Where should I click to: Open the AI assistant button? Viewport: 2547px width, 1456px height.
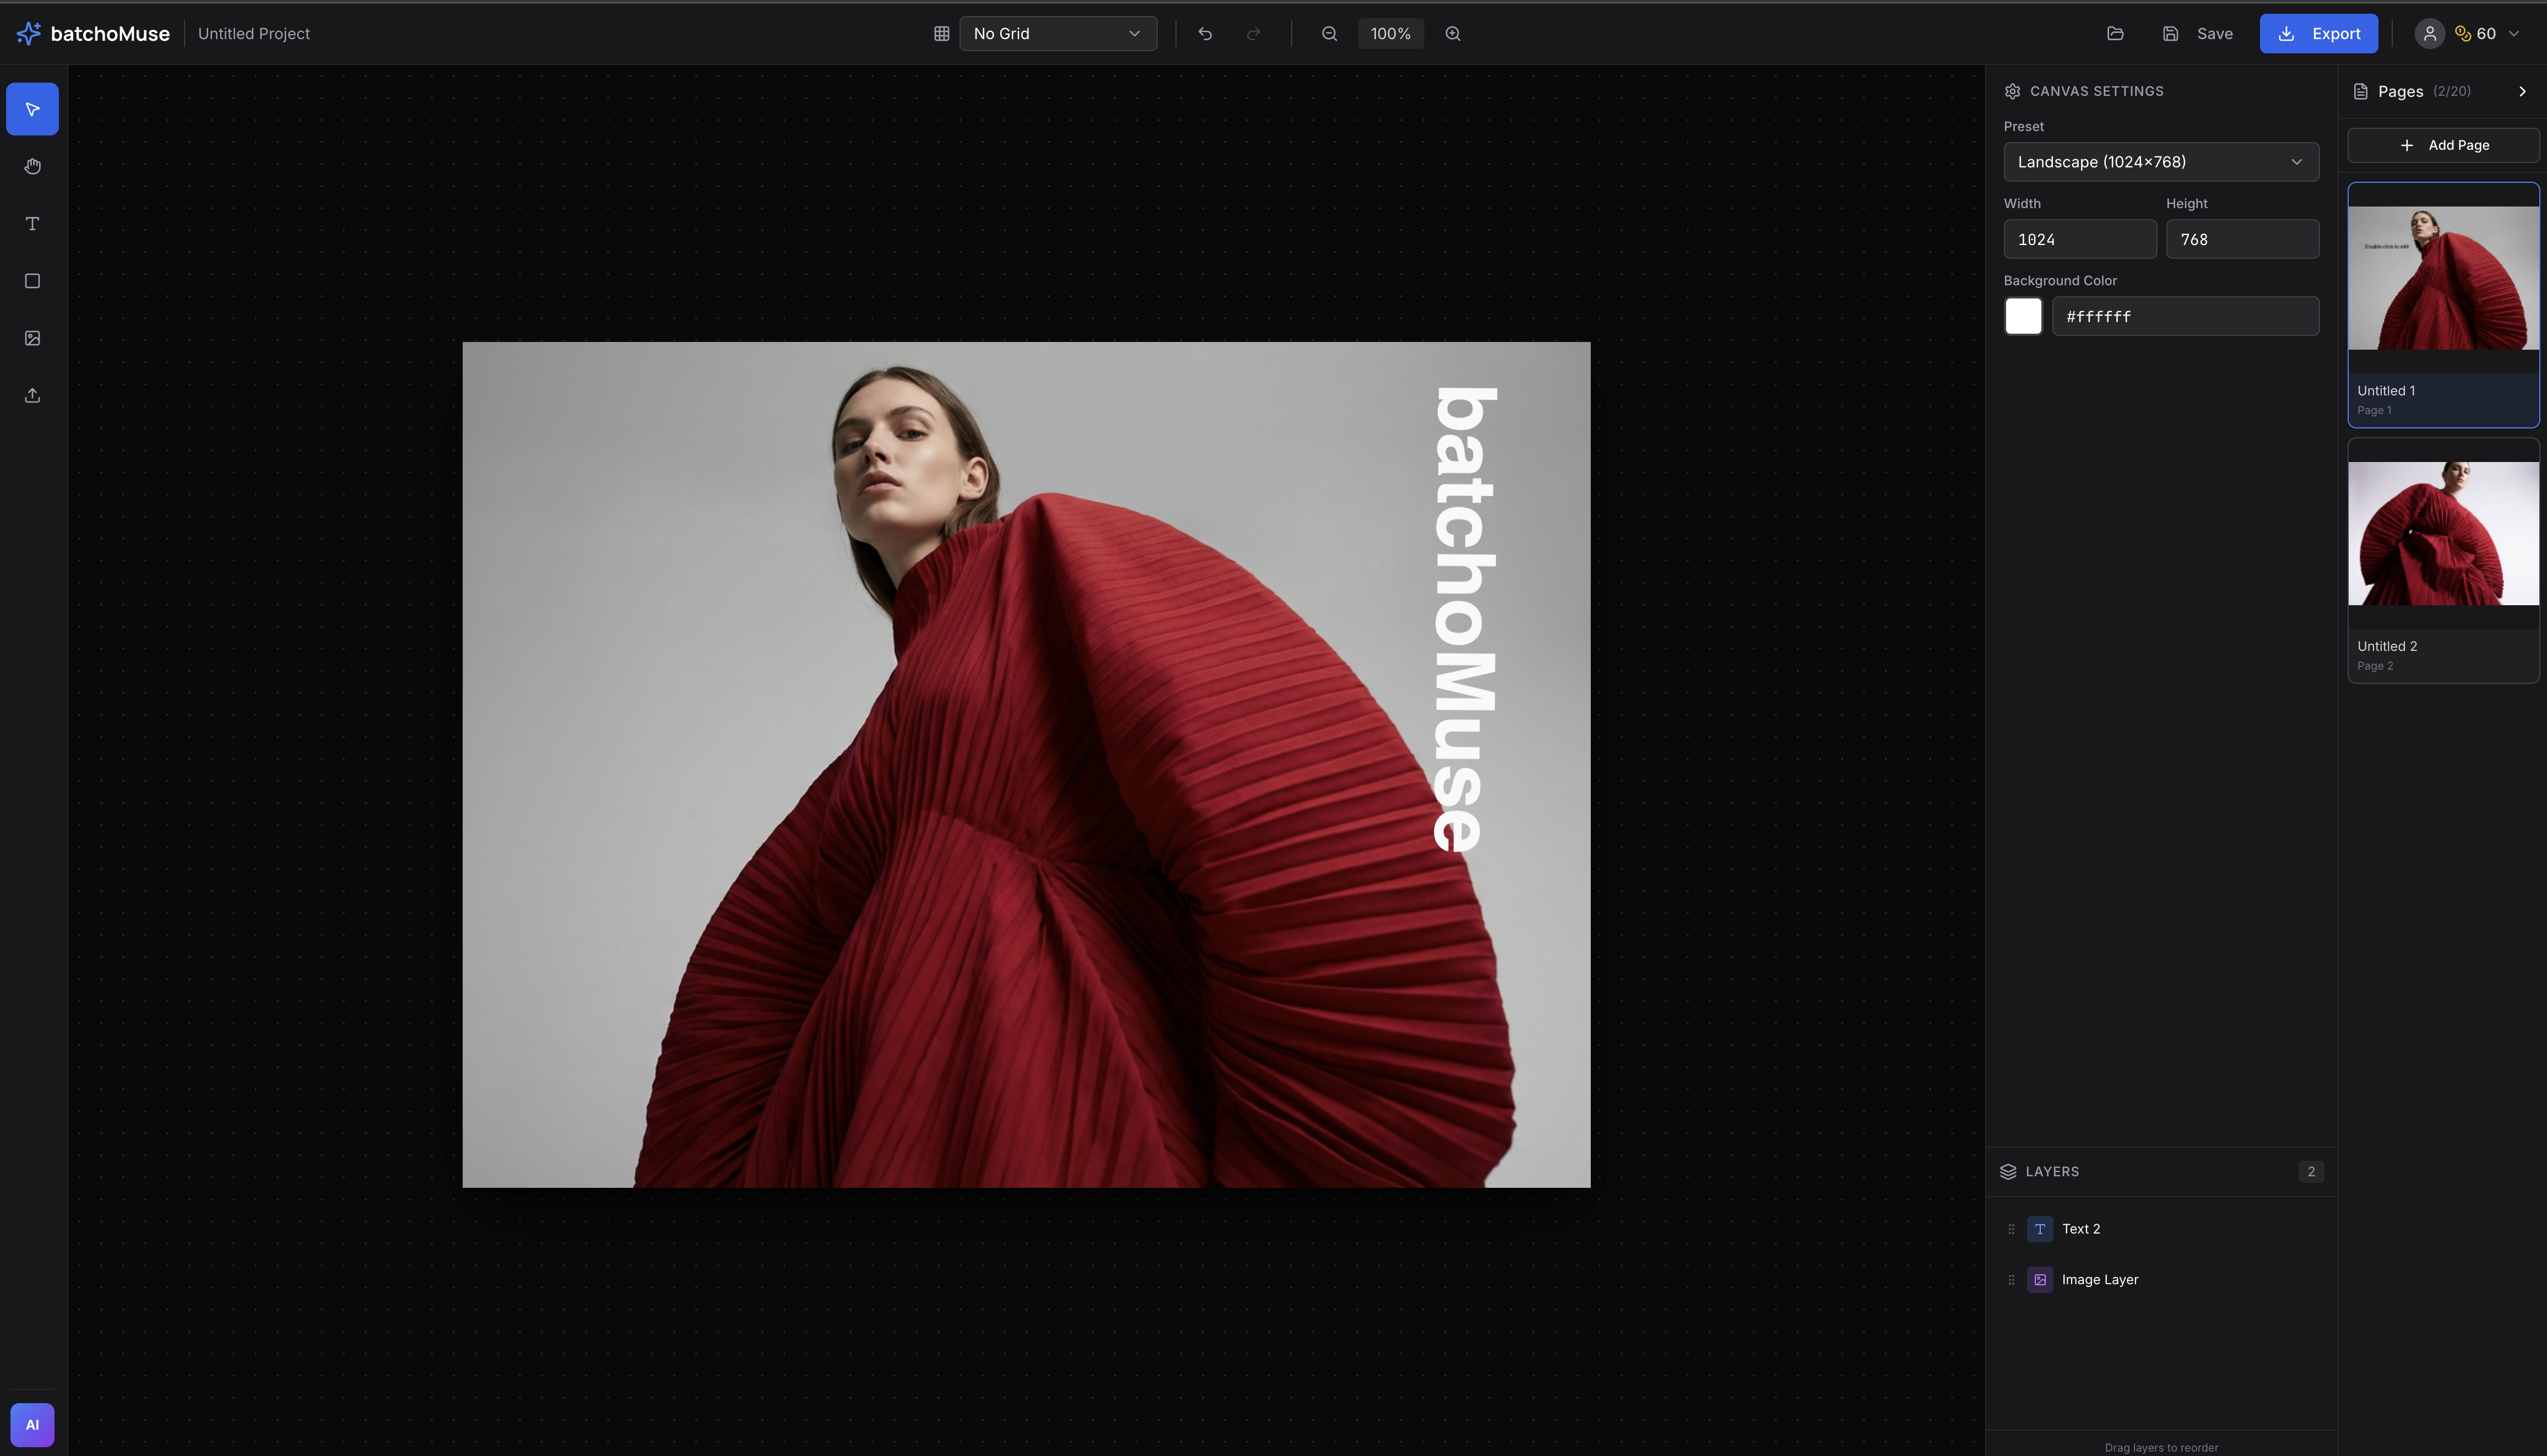click(32, 1424)
